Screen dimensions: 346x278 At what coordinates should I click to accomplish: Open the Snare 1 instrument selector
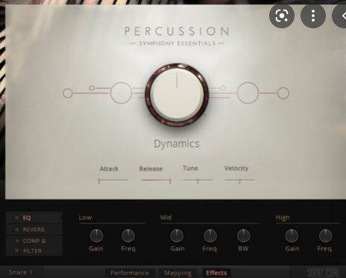pyautogui.click(x=21, y=272)
